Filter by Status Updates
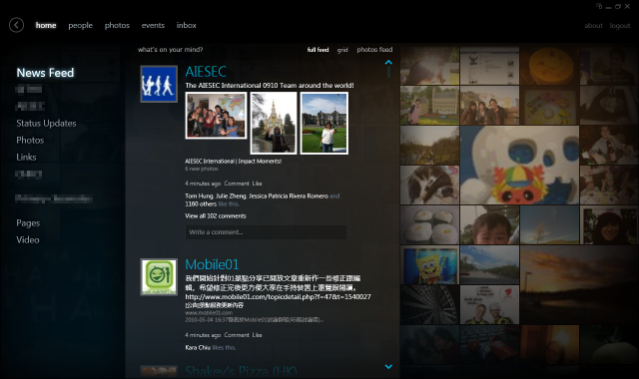The height and width of the screenshot is (379, 639). [x=46, y=124]
